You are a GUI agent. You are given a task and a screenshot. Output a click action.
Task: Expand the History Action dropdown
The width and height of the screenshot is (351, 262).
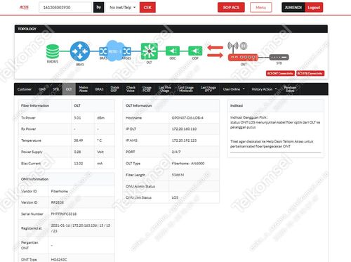pyautogui.click(x=264, y=89)
